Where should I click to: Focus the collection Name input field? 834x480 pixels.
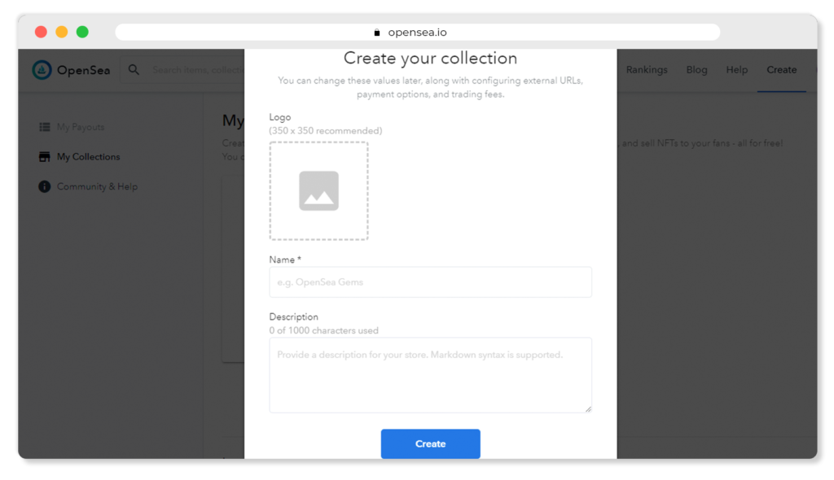tap(430, 282)
